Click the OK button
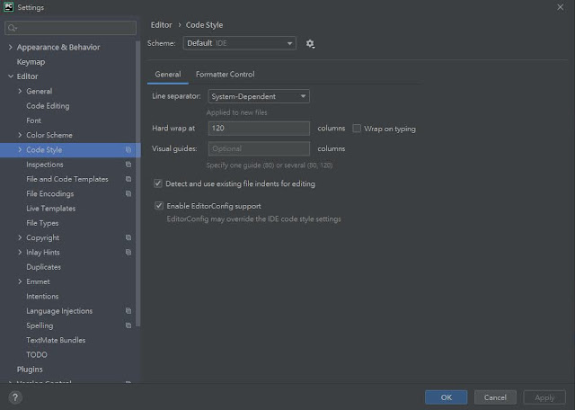This screenshot has height=410, width=575. pyautogui.click(x=446, y=397)
